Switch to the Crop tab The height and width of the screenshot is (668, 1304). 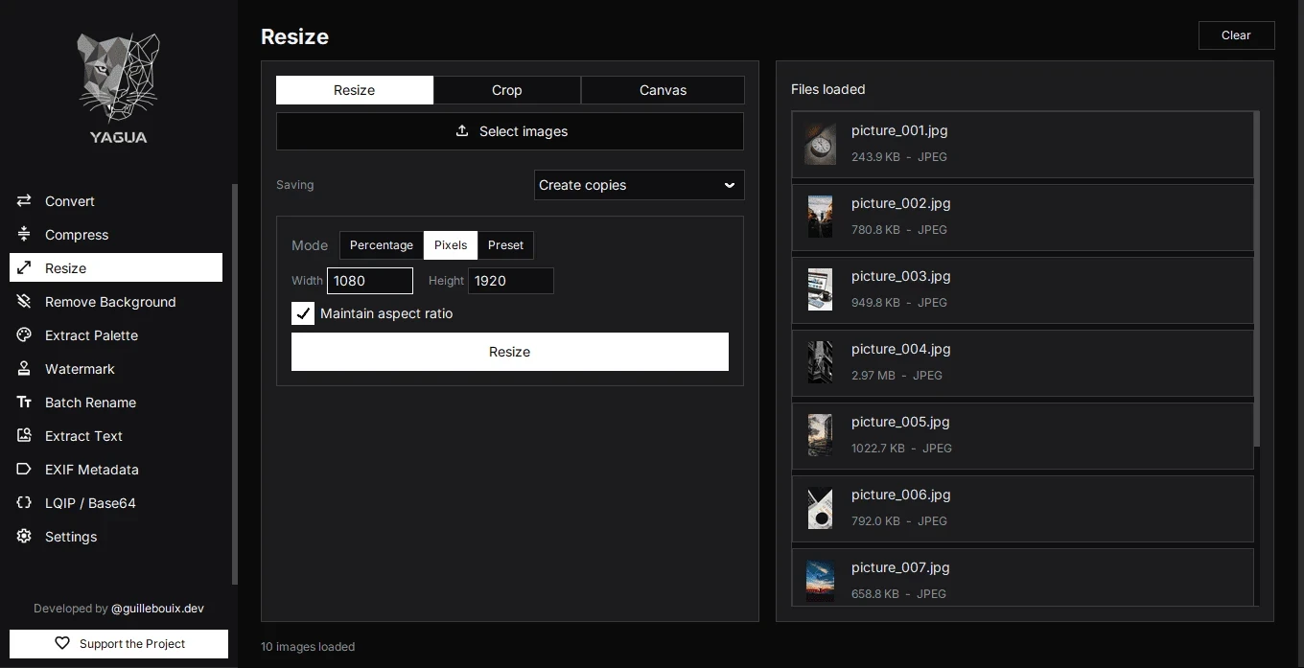[x=507, y=90]
